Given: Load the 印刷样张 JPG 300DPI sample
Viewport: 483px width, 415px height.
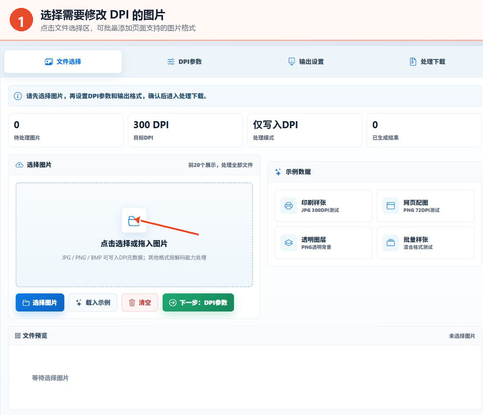Looking at the screenshot, I should tap(323, 206).
